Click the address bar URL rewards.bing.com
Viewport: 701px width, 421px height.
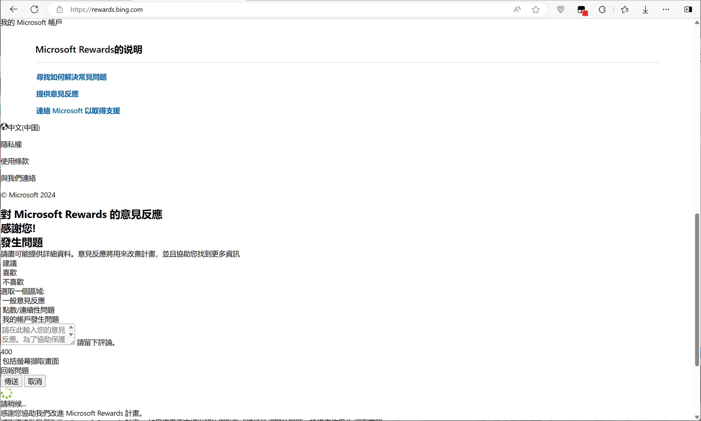(x=107, y=10)
